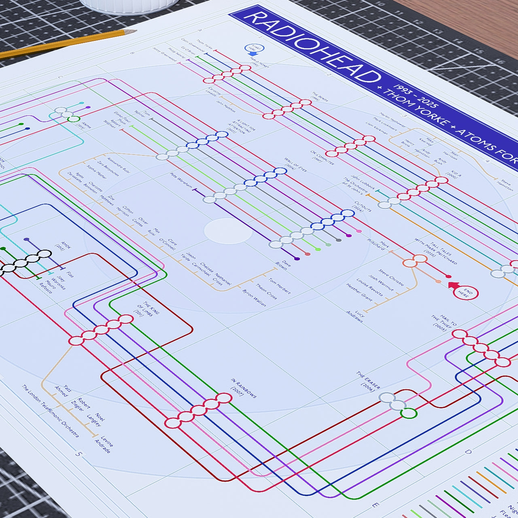Image resolution: width=518 pixels, height=518 pixels.
Task: Click the 'Liam Kerkman' name
Action: pos(377,129)
